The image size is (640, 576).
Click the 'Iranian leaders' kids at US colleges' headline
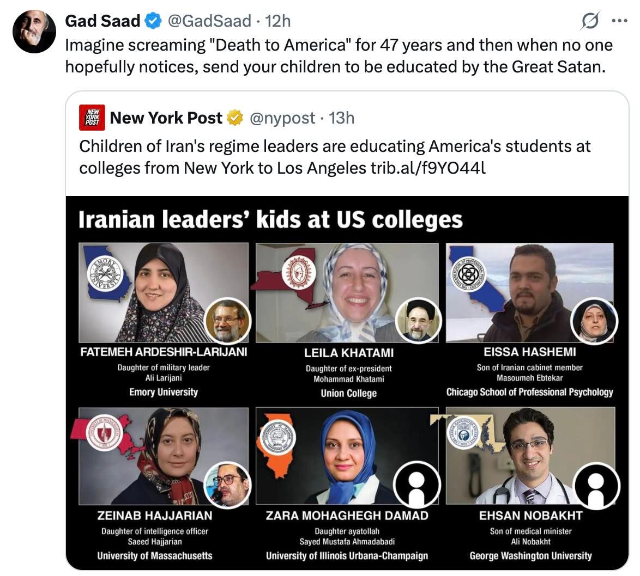point(270,220)
